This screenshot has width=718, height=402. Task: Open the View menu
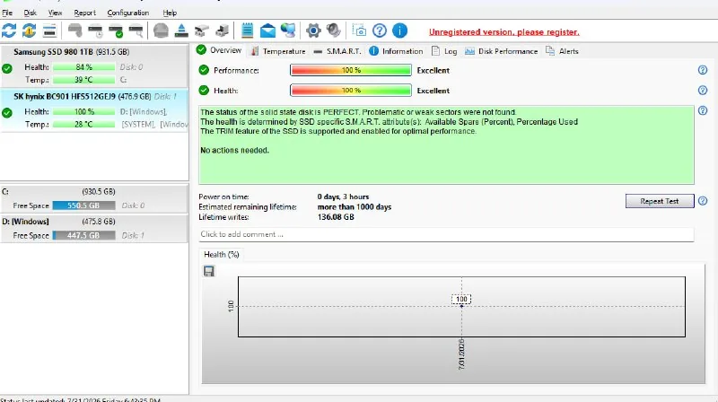pyautogui.click(x=55, y=13)
